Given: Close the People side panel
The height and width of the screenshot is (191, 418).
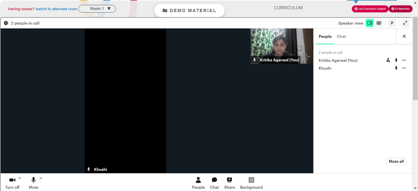Looking at the screenshot, I should pyautogui.click(x=404, y=36).
